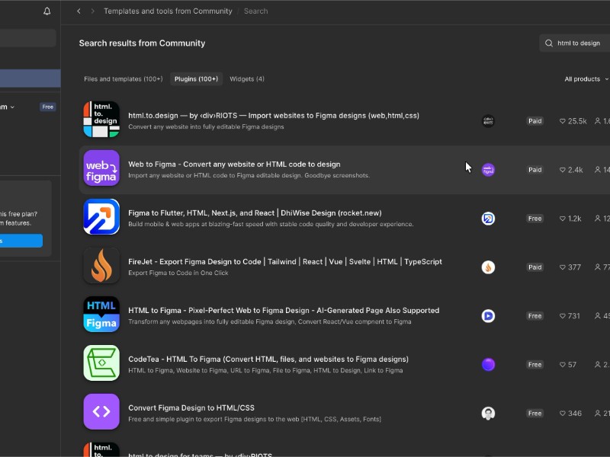This screenshot has height=457, width=610.
Task: Click Convert any website into fully editable description
Action: pyautogui.click(x=206, y=126)
